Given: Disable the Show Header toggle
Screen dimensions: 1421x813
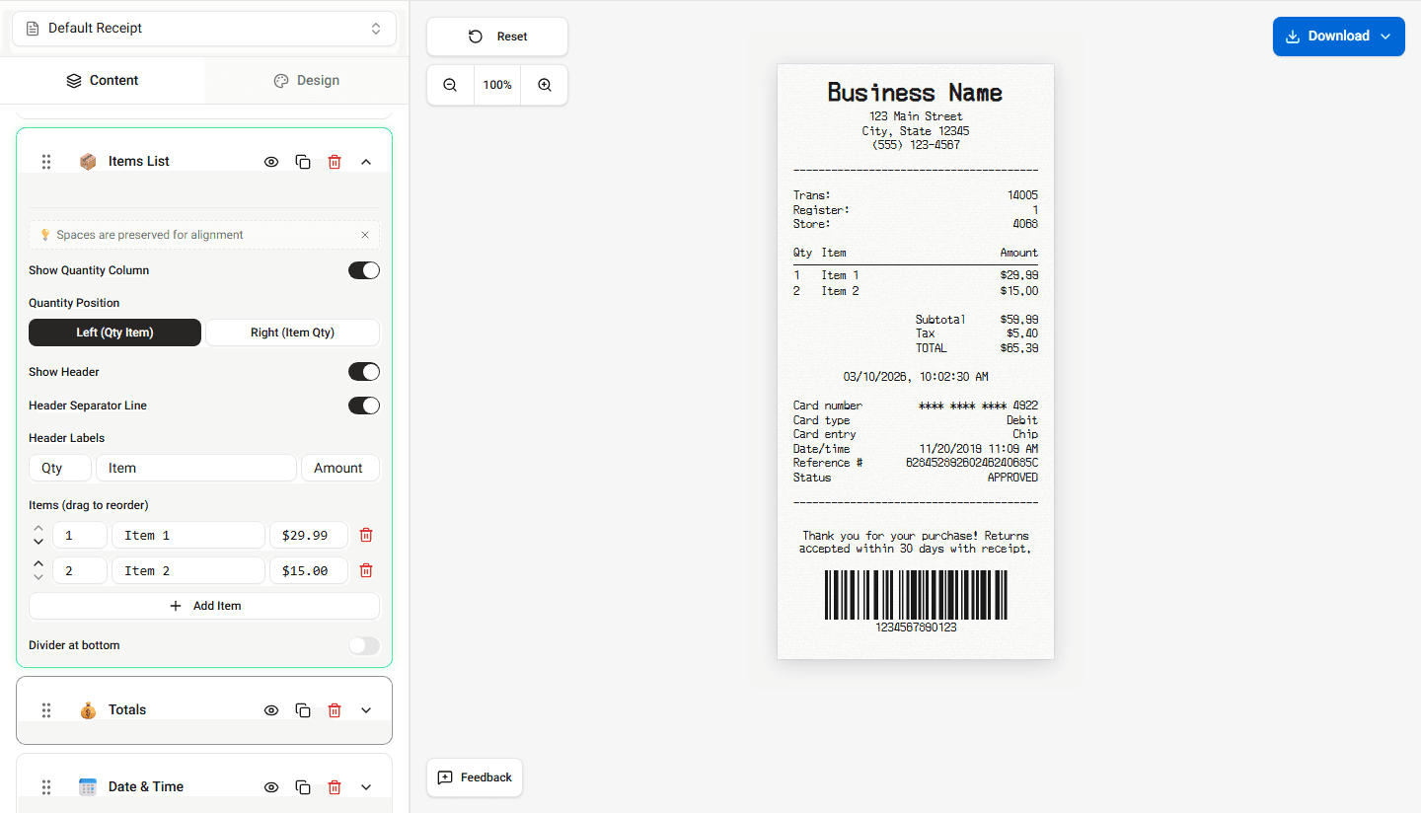Looking at the screenshot, I should tap(363, 371).
